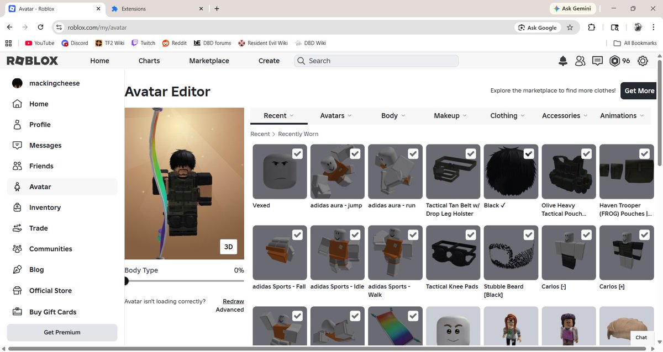
Task: Expand the Recent dropdown tab
Action: coord(278,116)
